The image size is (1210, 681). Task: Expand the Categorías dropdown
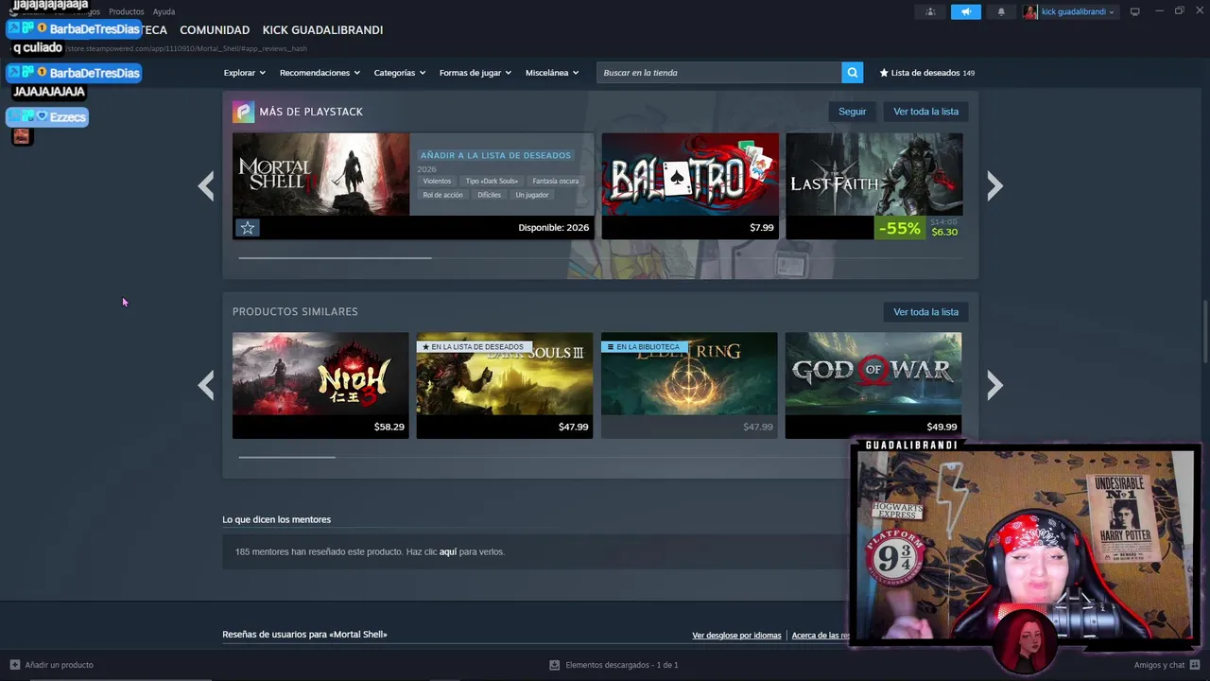point(399,73)
